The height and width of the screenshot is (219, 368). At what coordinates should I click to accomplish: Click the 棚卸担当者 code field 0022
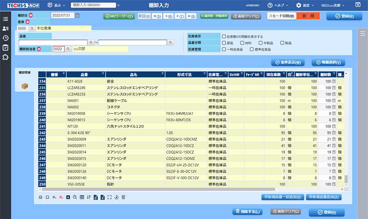pos(59,49)
